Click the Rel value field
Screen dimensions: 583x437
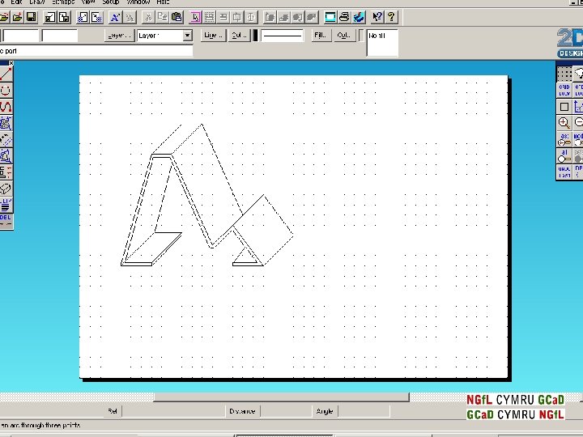[x=173, y=411]
